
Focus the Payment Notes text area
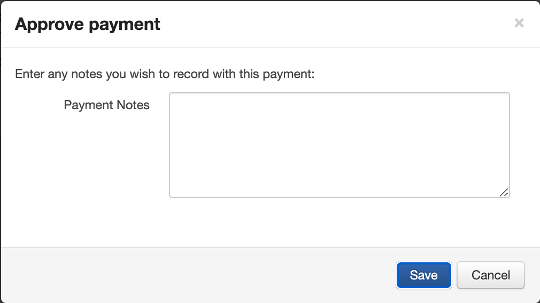(339, 145)
